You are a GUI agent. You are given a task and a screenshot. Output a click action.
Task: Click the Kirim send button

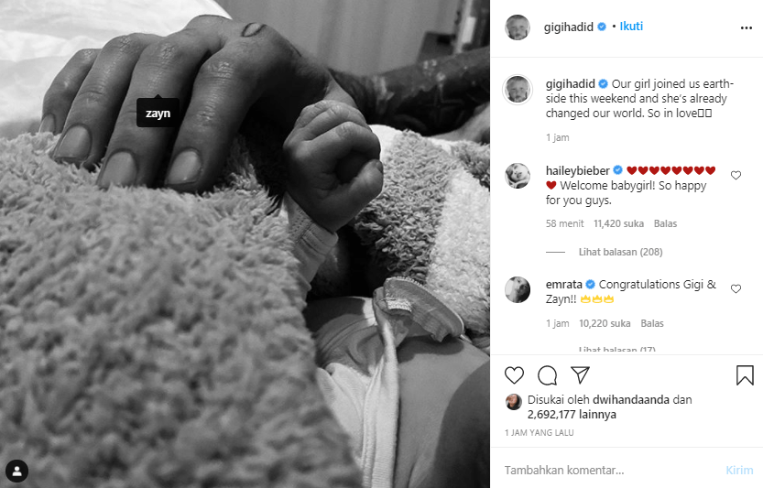point(739,470)
